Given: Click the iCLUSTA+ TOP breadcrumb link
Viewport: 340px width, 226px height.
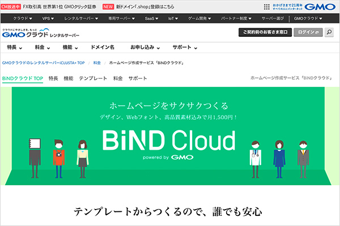Looking at the screenshot, I should point(44,63).
